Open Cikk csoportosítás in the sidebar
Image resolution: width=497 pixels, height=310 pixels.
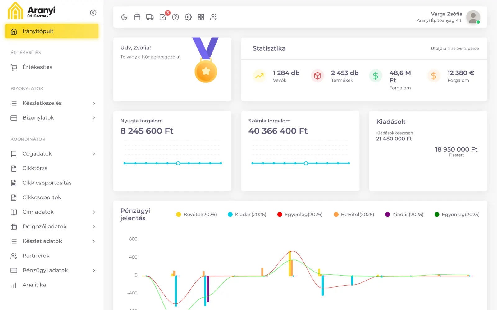(52, 183)
